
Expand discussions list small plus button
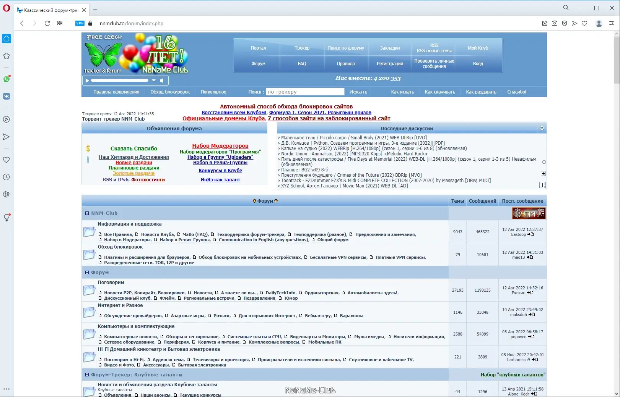coord(544,162)
